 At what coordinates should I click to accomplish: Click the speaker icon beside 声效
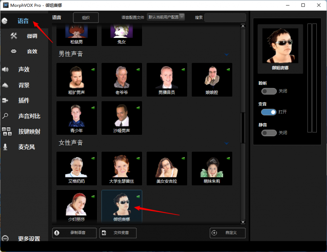[x=5, y=69]
